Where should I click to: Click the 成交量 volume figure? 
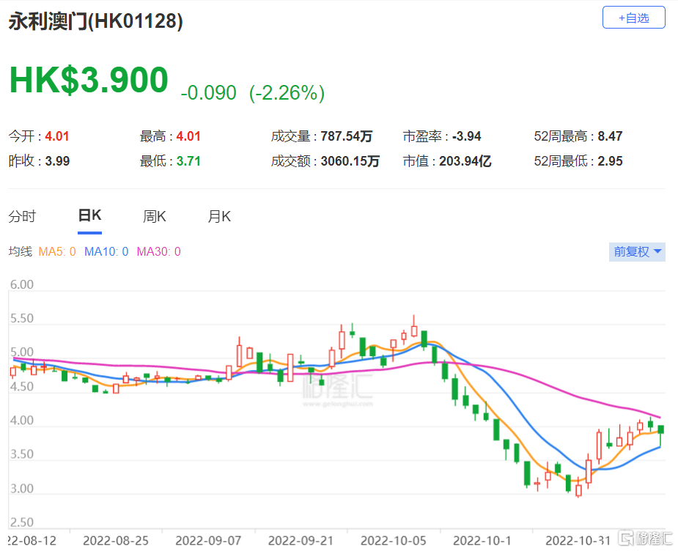[344, 136]
